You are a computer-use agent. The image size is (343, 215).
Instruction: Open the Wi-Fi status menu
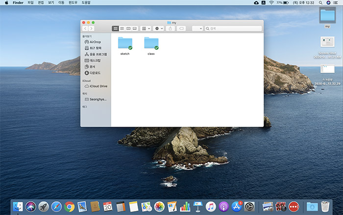click(271, 2)
